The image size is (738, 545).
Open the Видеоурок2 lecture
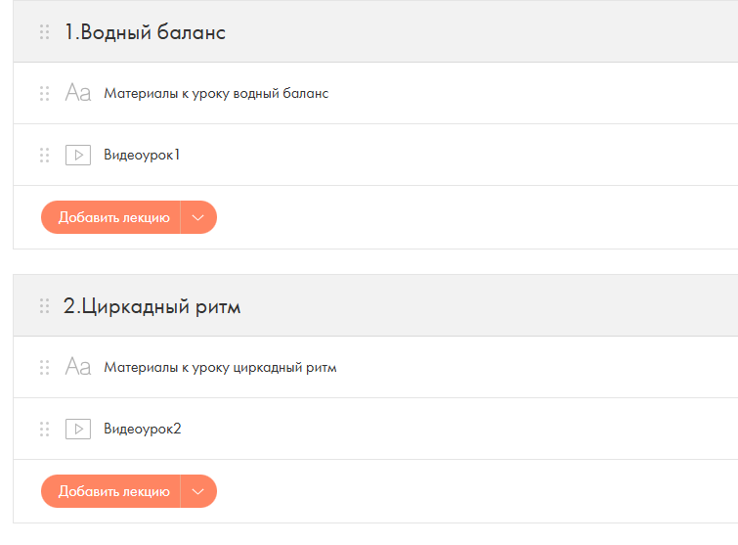[x=142, y=430]
